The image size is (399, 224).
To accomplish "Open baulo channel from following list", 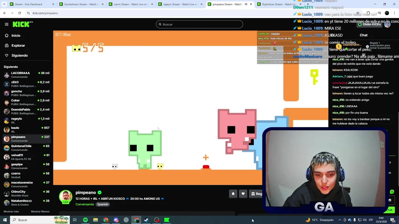I will point(26,129).
